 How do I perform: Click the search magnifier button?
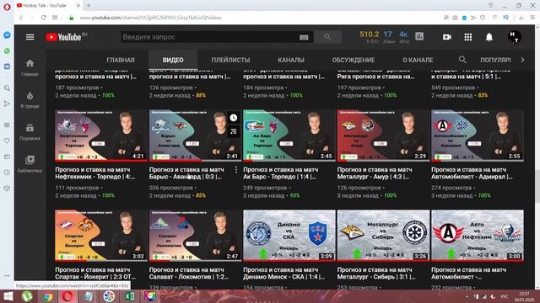tap(327, 37)
